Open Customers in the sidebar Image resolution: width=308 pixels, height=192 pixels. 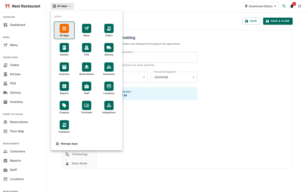23,151
